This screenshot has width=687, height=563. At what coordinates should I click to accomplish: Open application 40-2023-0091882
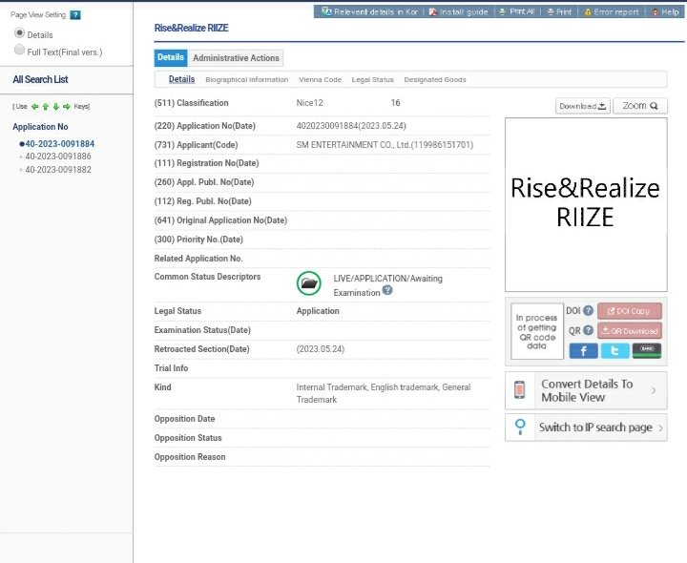click(x=58, y=170)
